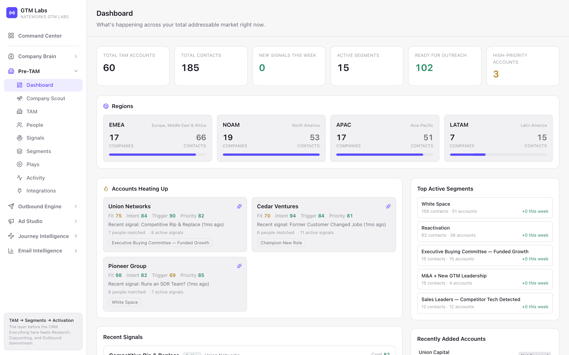Click the EMEA region progress bar
Viewport: 569px width, 355px height.
point(158,155)
